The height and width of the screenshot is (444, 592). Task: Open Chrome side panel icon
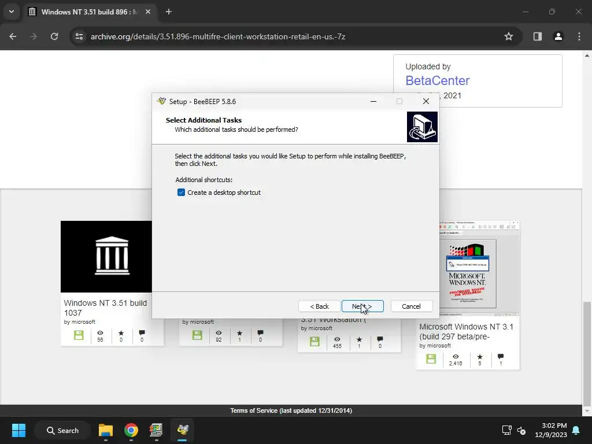[x=538, y=36]
